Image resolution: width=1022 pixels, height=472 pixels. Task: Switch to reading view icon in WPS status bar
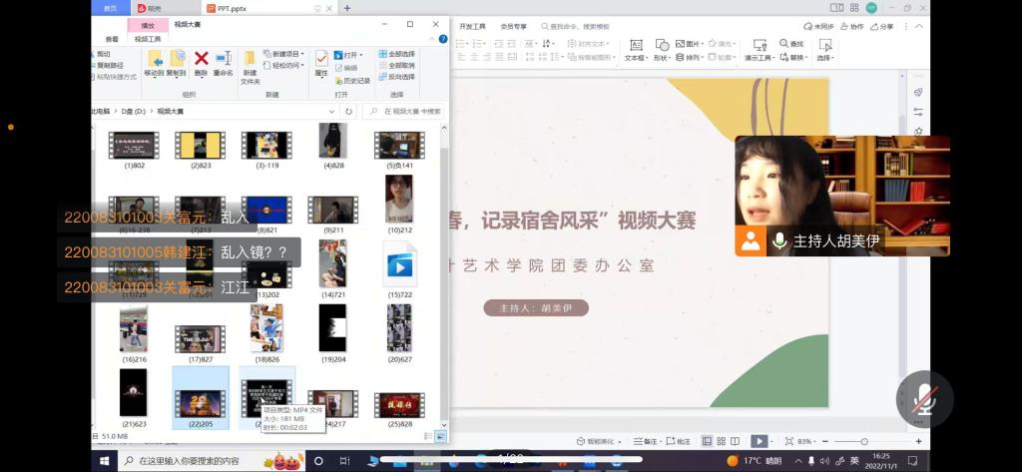click(x=736, y=441)
